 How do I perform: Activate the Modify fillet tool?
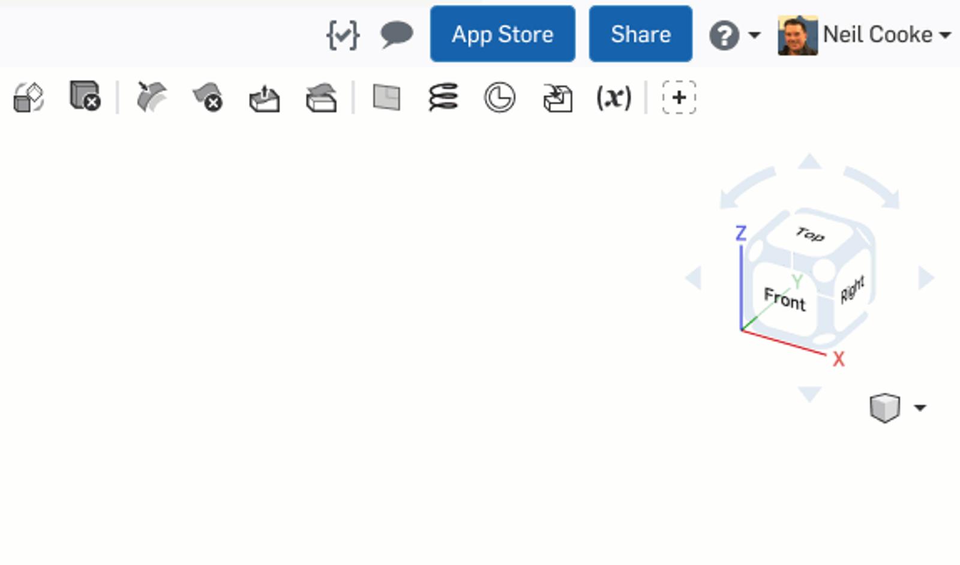tap(151, 97)
